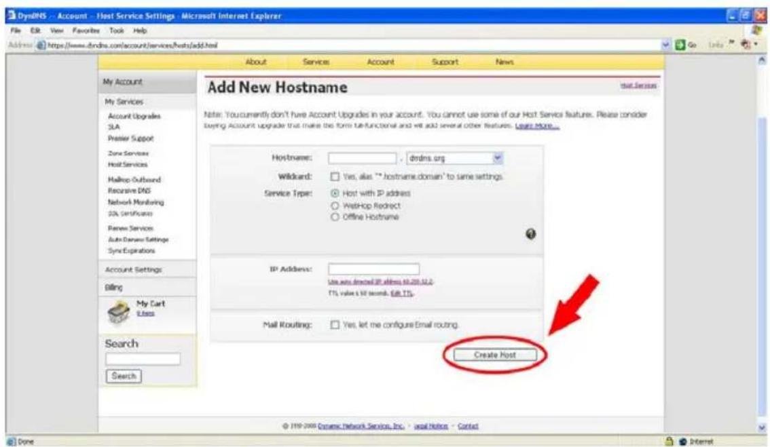Image resolution: width=770 pixels, height=447 pixels.
Task: Open the File menu
Action: tap(16, 31)
